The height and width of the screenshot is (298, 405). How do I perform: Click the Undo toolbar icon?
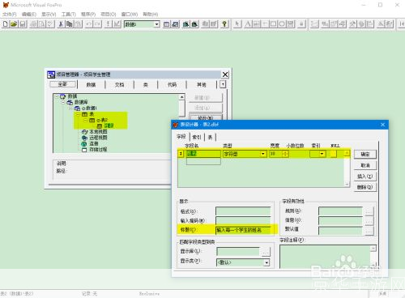click(89, 24)
